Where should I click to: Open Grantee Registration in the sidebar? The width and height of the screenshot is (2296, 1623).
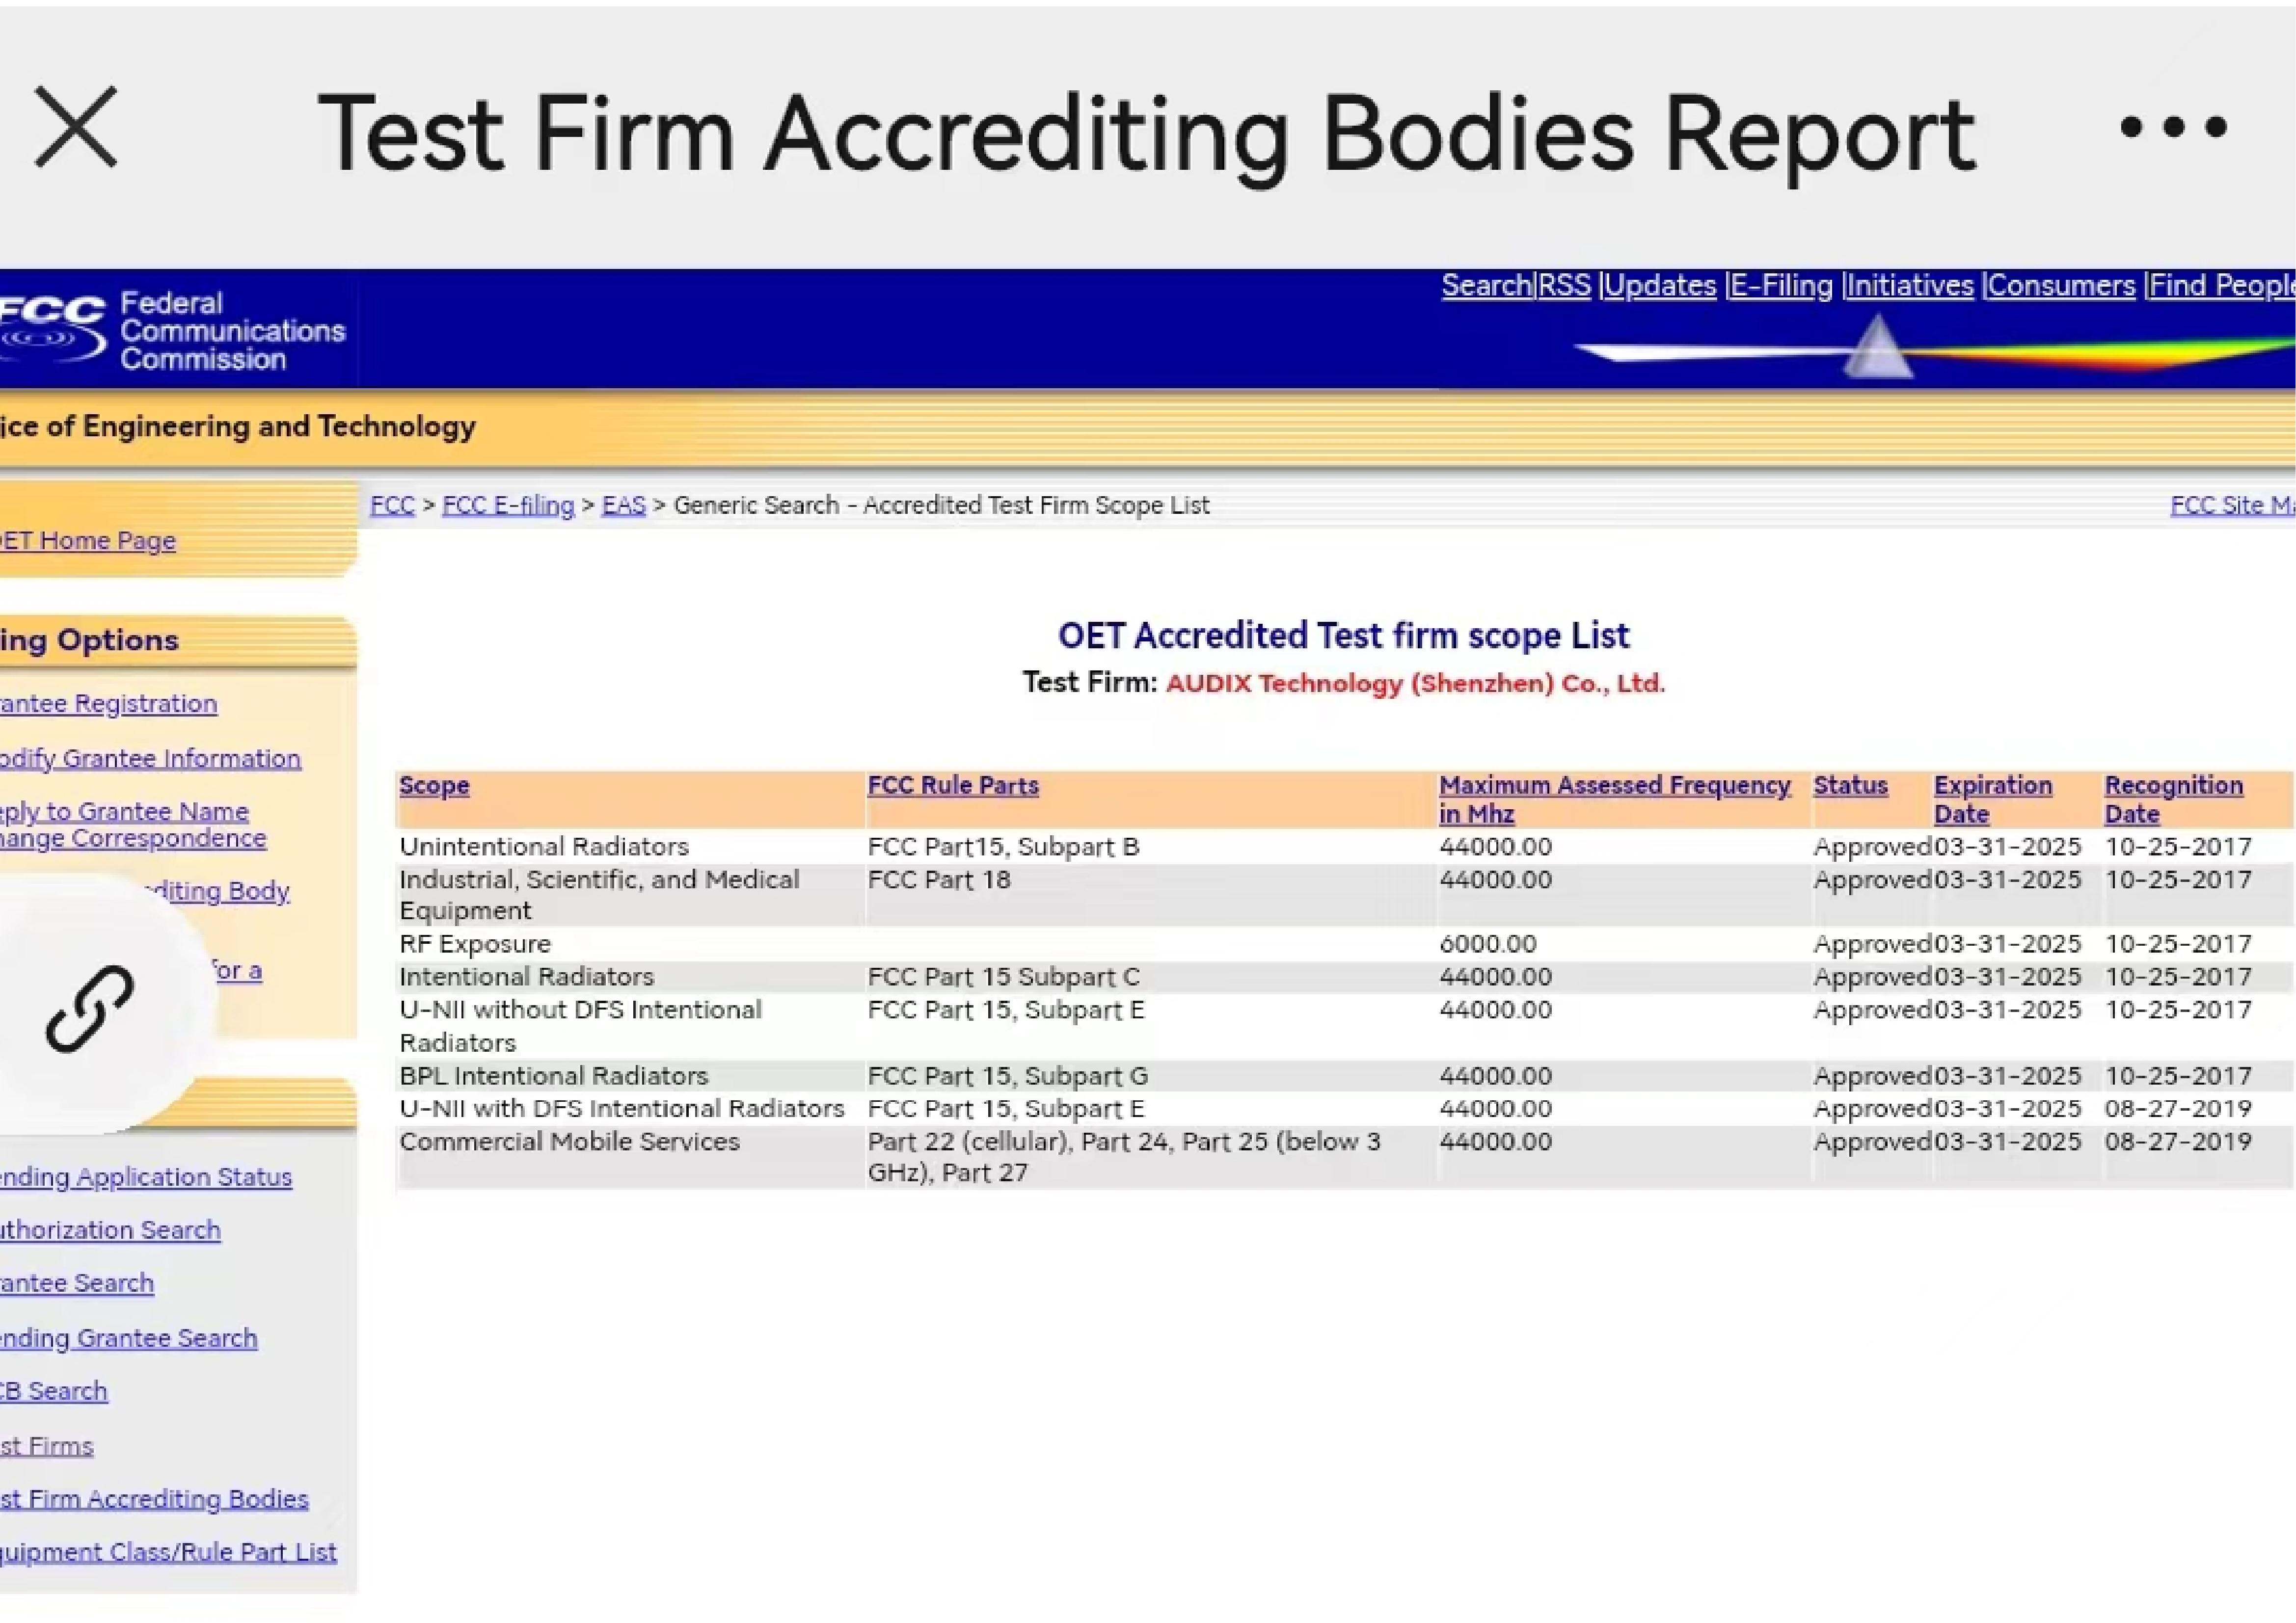click(x=108, y=703)
